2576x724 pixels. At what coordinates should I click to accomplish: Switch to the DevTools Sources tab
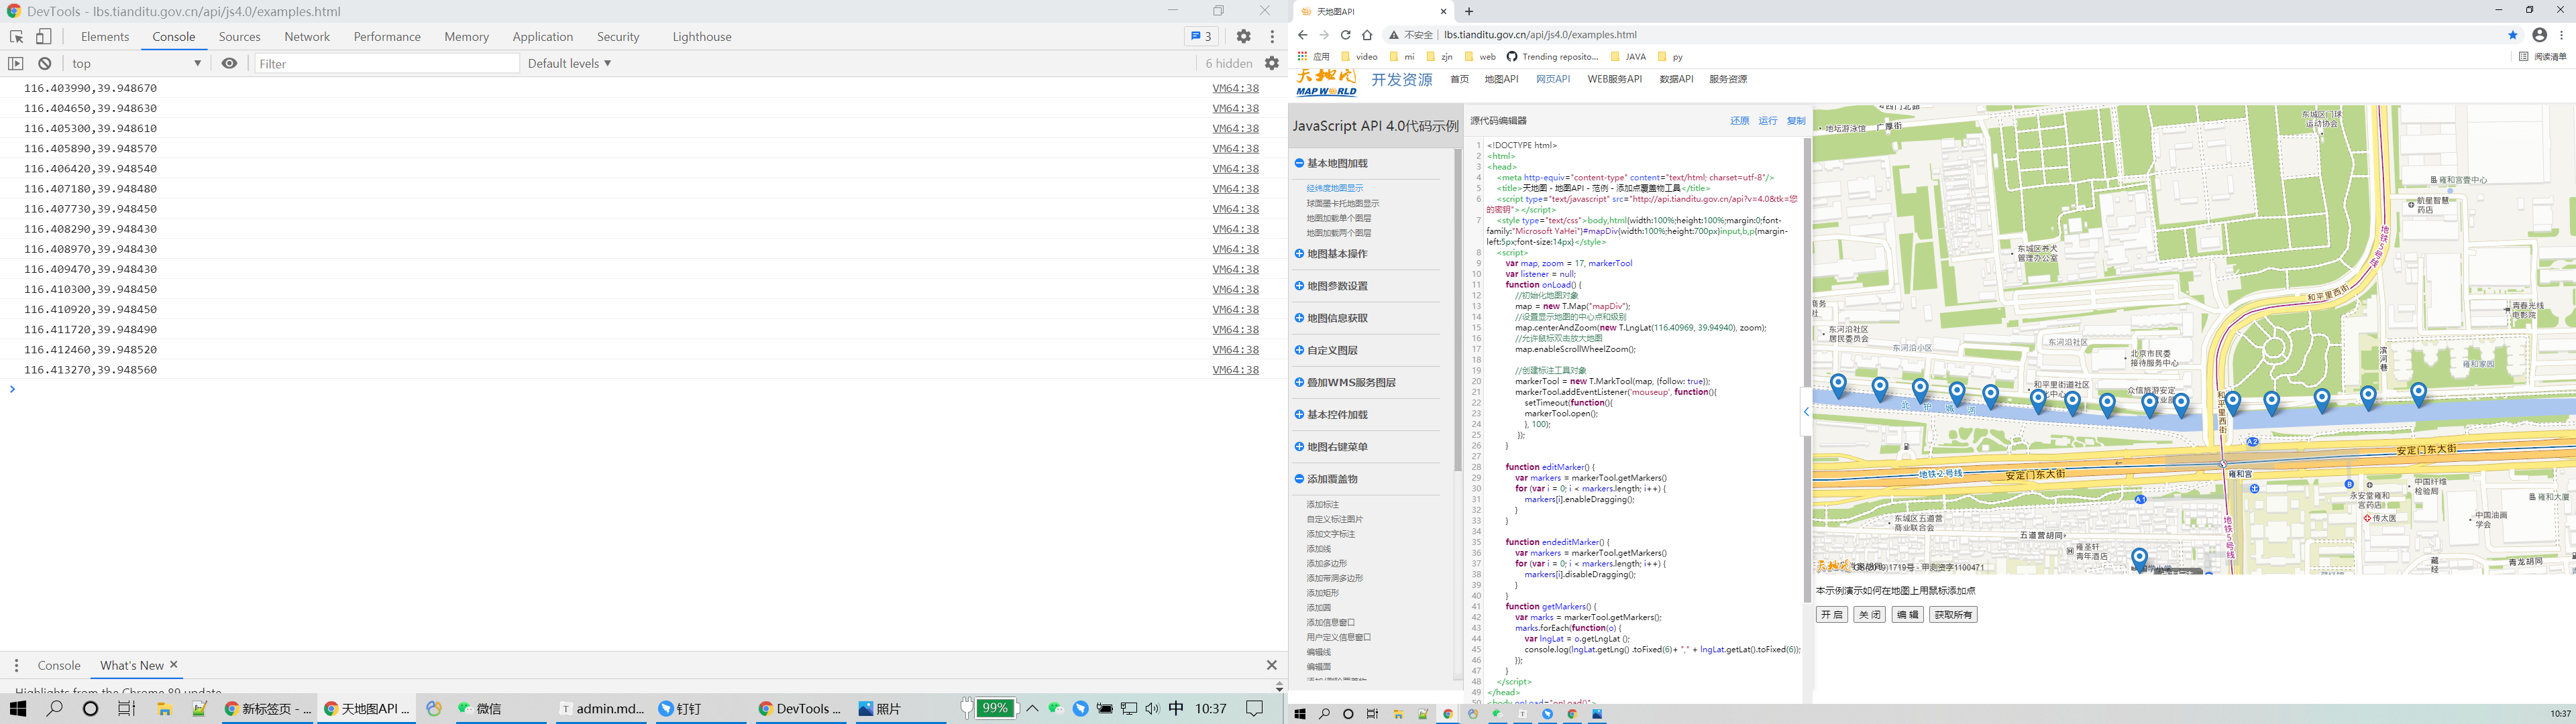(x=240, y=37)
